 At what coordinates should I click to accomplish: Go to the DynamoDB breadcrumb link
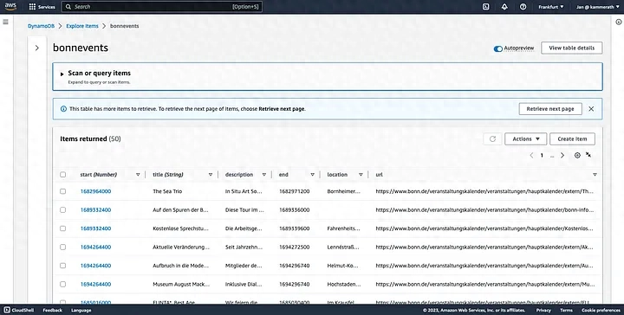41,26
